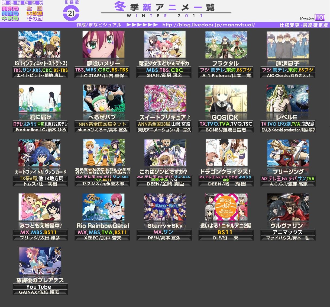Click the TX系6局,他 14地方局 line
Viewport: 330px width, 307px height.
(x=41, y=178)
